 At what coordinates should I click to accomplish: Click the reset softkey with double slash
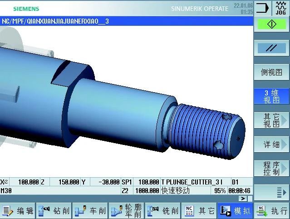(x=271, y=48)
